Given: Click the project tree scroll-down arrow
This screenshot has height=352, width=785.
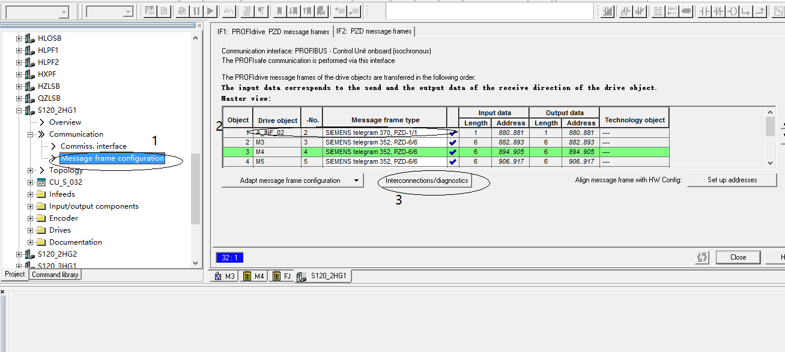Looking at the screenshot, I should point(195,263).
